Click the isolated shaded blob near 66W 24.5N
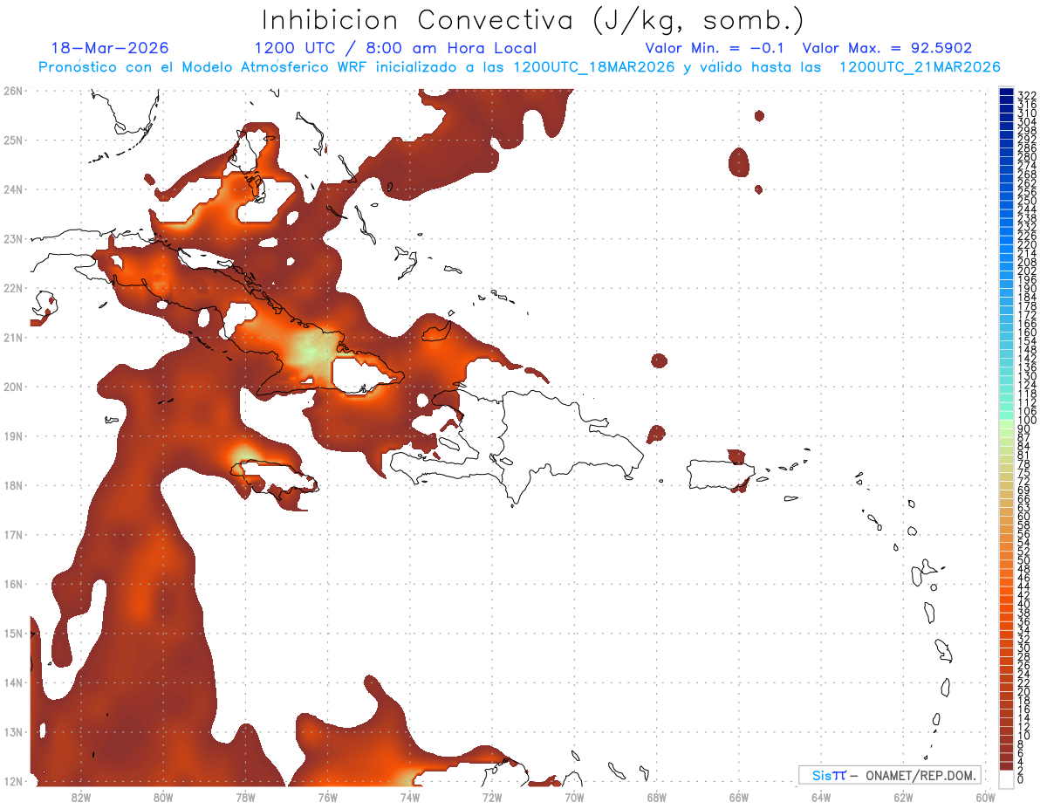The image size is (1047, 809). 739,162
